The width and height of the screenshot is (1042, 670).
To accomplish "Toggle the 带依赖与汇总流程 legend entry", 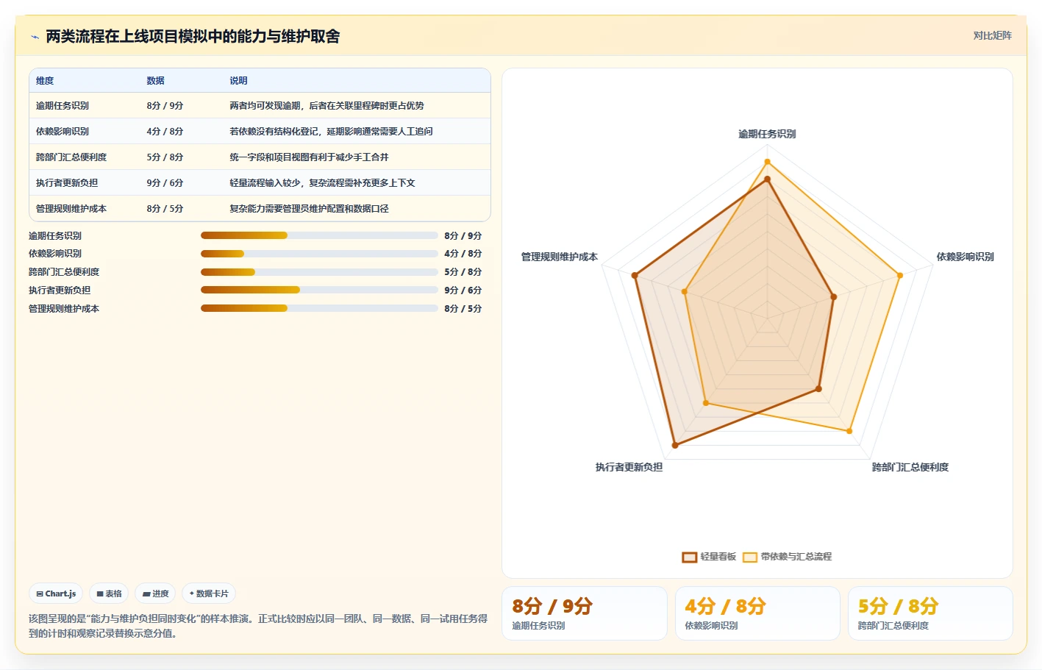I will (787, 557).
